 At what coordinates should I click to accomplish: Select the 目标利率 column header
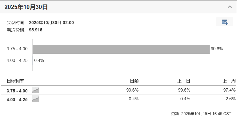(x=15, y=81)
